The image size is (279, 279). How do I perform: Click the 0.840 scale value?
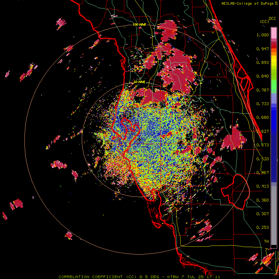263,76
